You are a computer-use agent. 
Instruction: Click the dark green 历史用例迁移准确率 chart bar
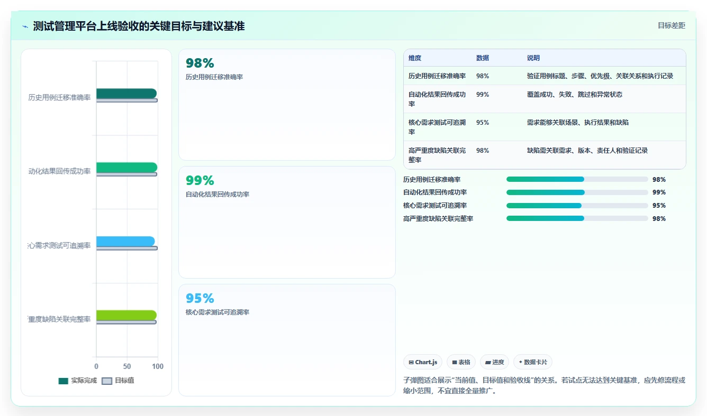tap(126, 94)
